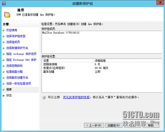Open 指定 Exchange DAG 保护 step
The height and width of the screenshot is (132, 165).
[21, 60]
